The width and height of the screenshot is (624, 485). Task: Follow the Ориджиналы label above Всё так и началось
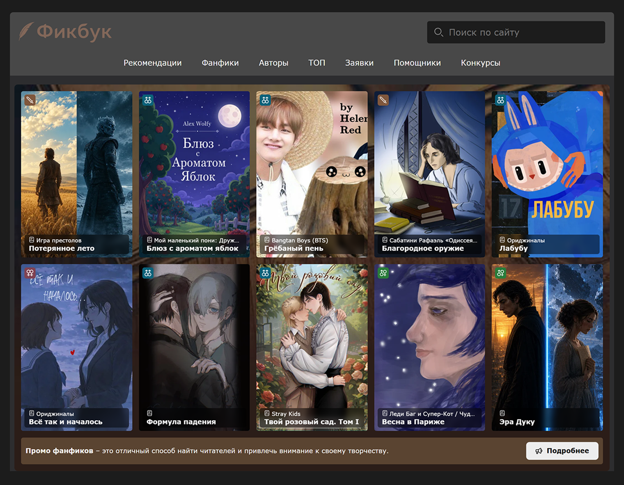pos(55,414)
